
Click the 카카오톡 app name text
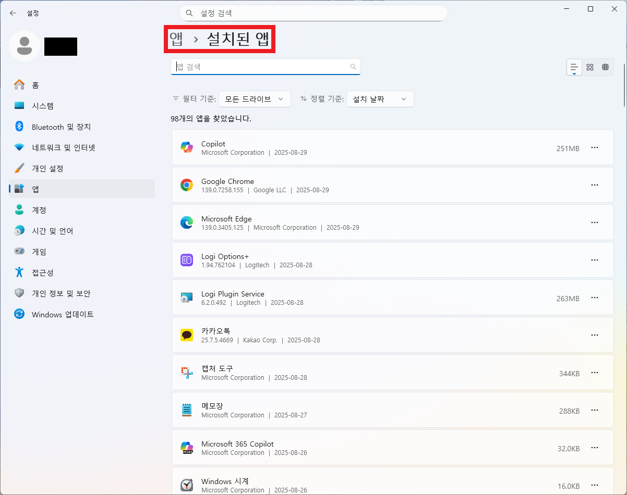(x=216, y=331)
